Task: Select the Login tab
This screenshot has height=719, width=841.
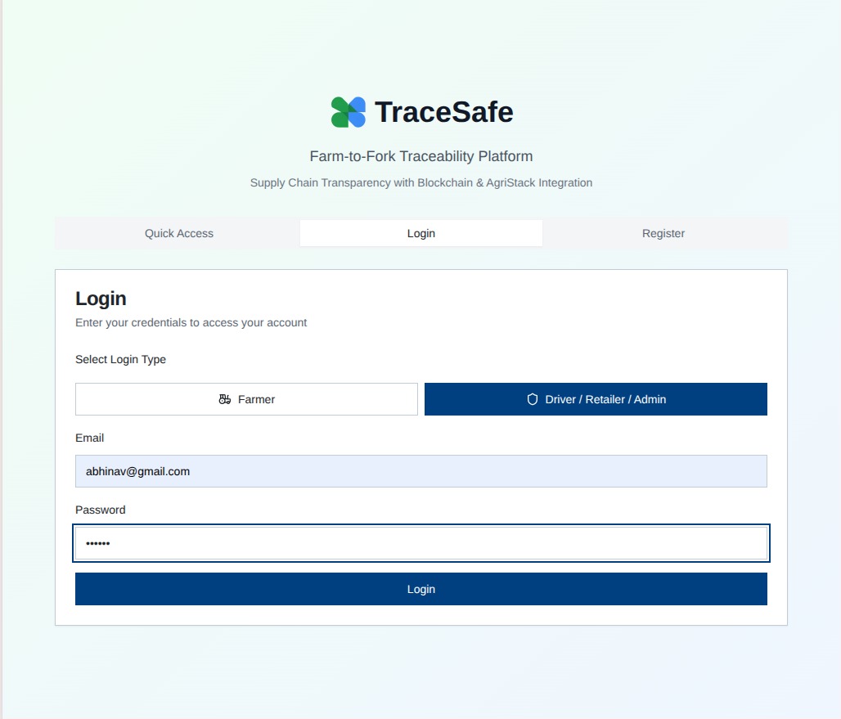Action: (x=421, y=233)
